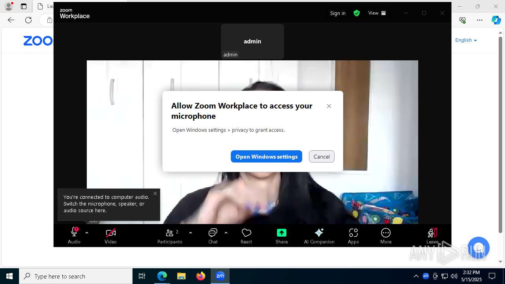Open Copilot in Edge sidebar
This screenshot has width=505, height=284.
(x=496, y=20)
